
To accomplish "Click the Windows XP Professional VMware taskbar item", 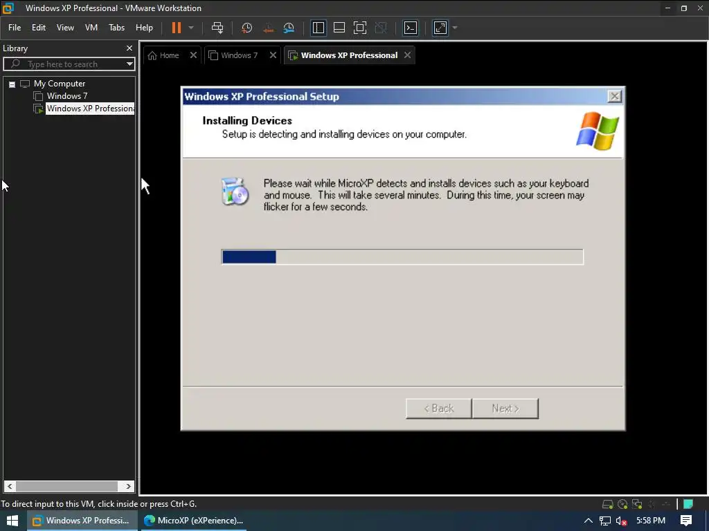I will [x=82, y=521].
